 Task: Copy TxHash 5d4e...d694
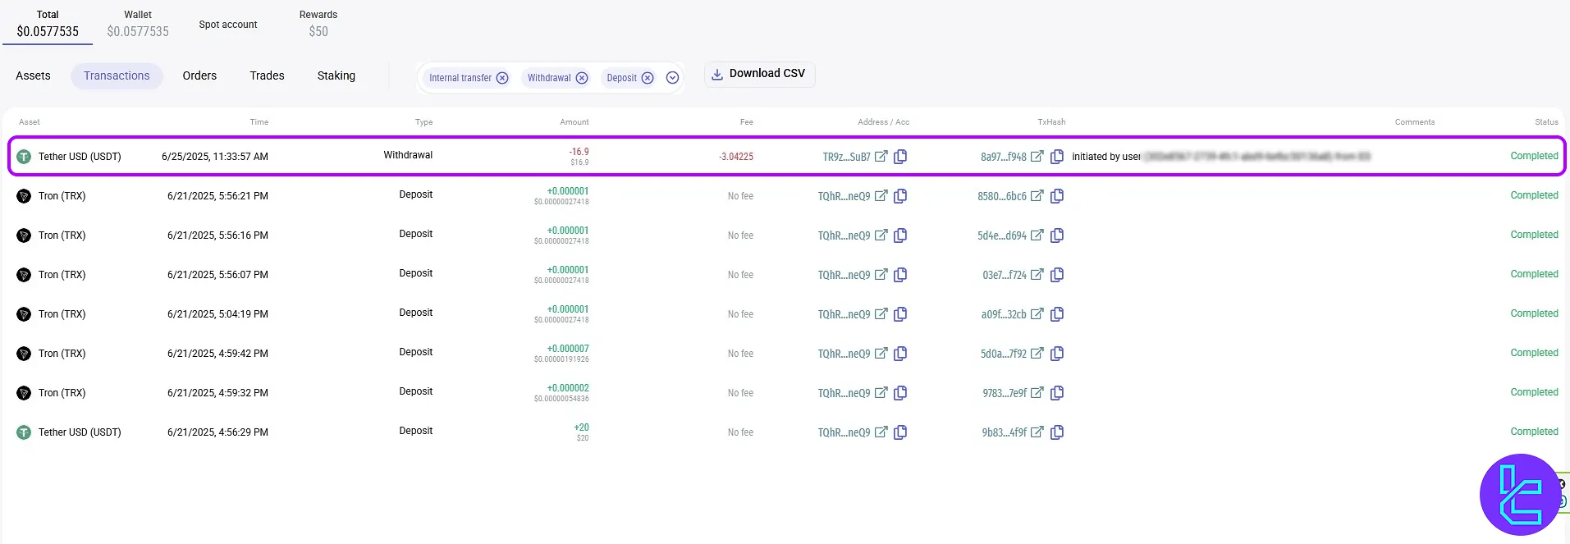[1057, 235]
